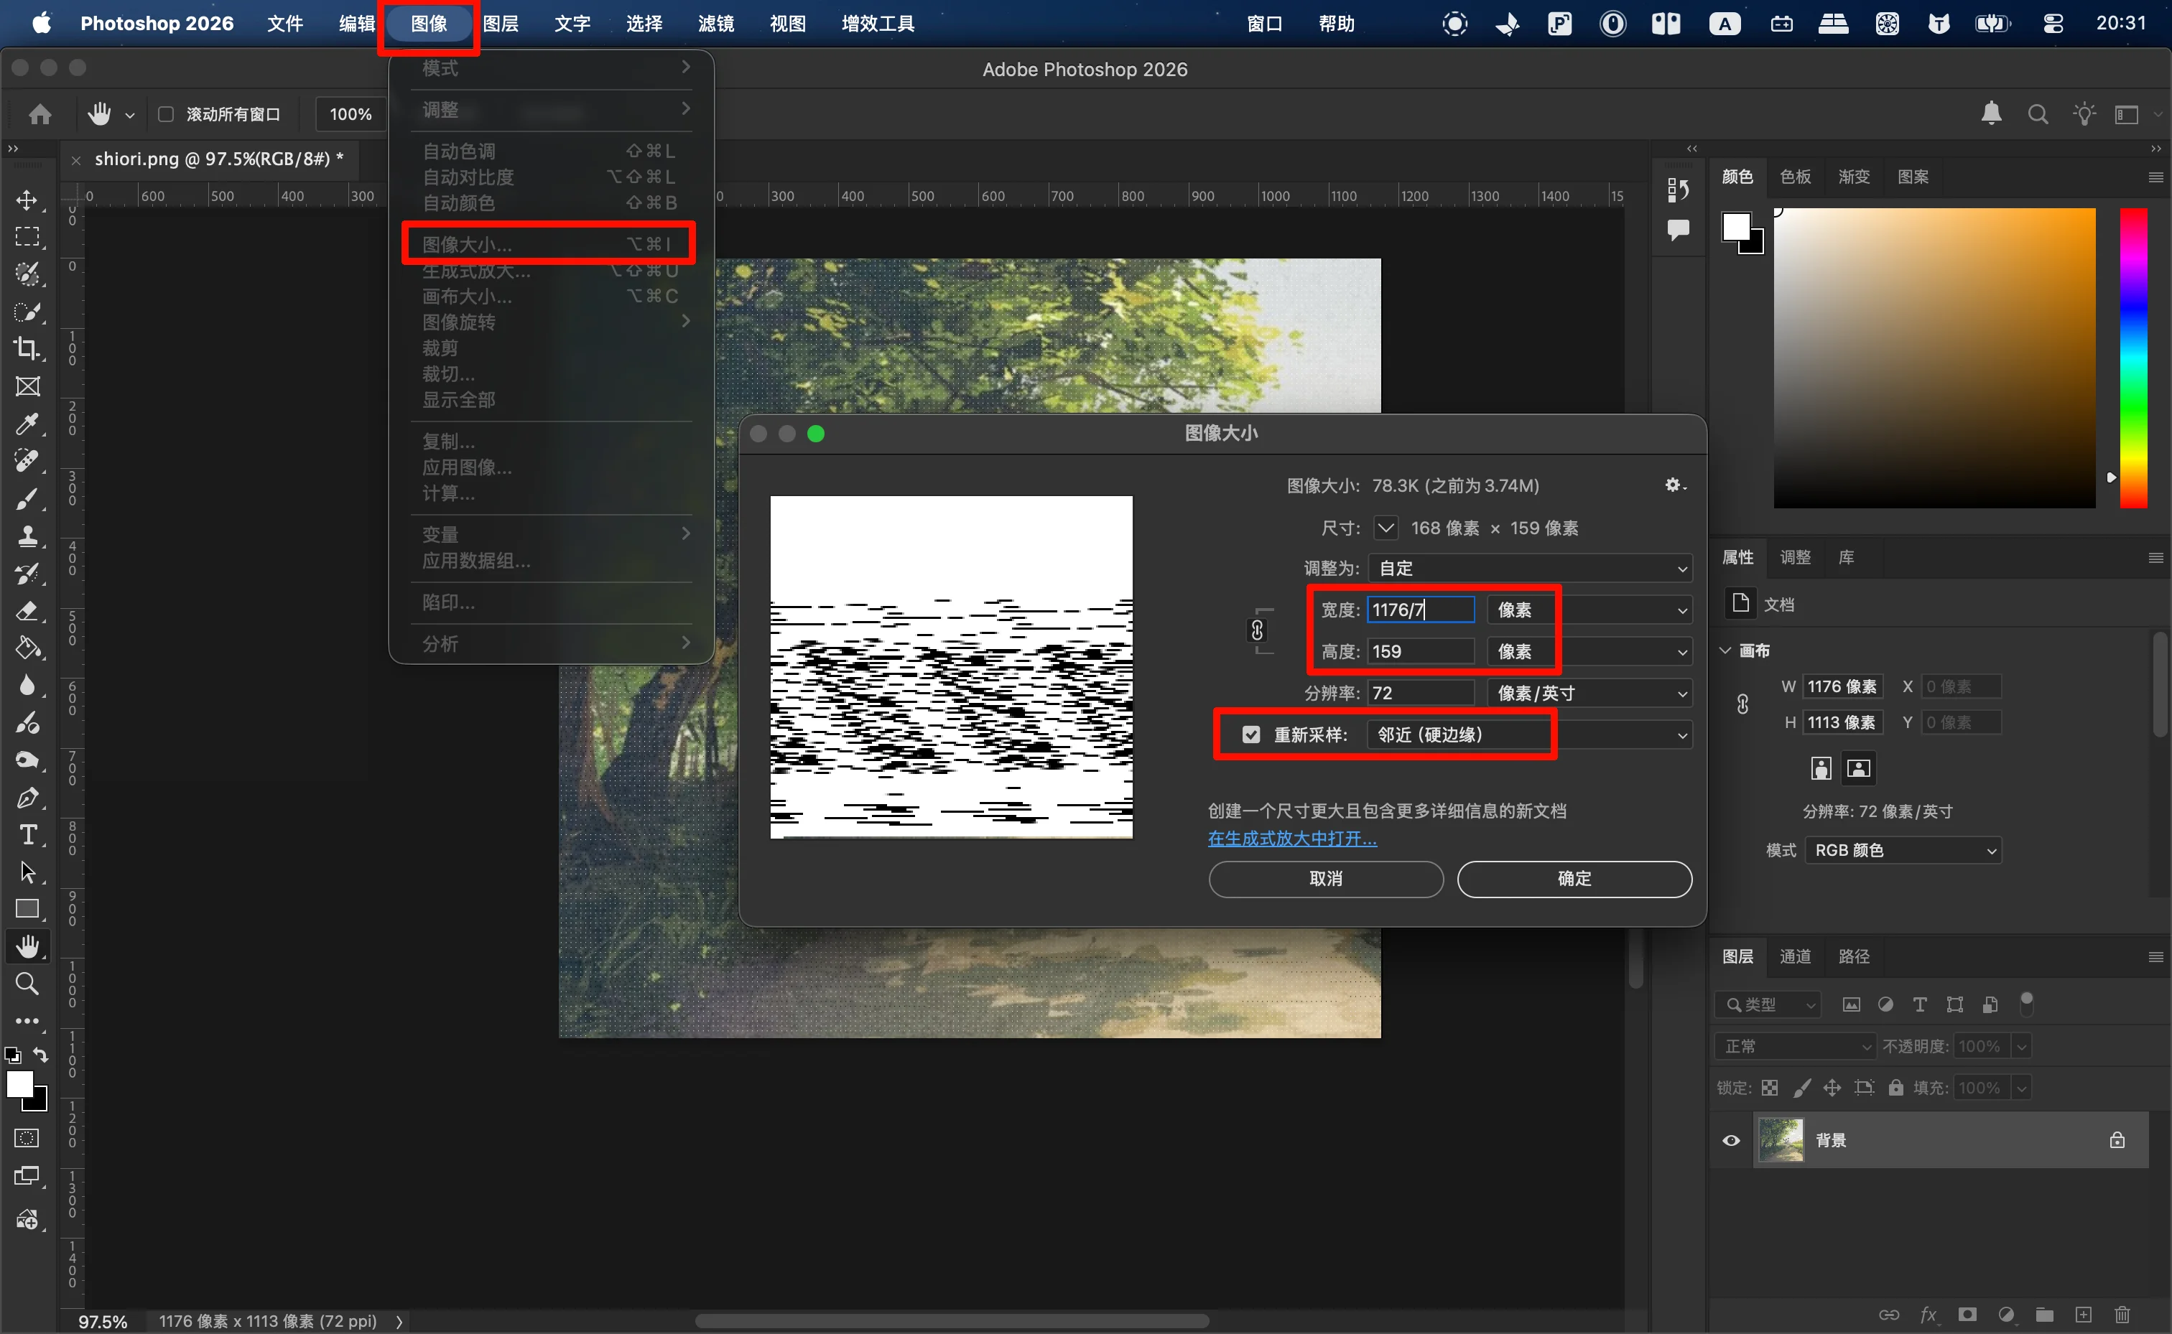Open the 在生成式放大中打开 link

click(1291, 838)
